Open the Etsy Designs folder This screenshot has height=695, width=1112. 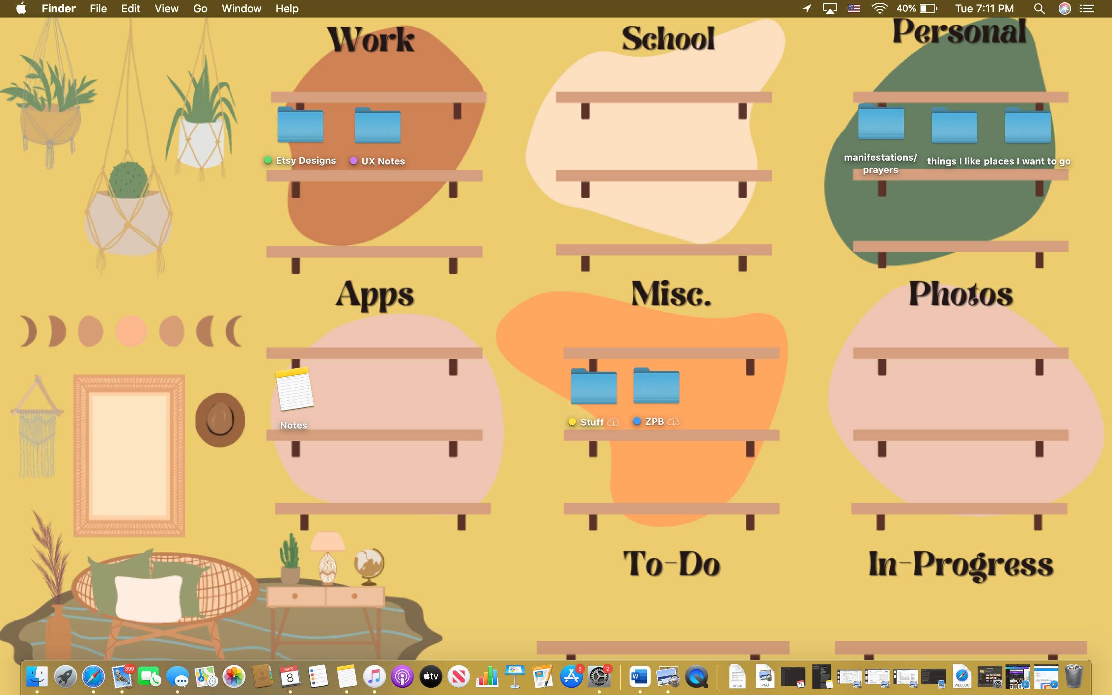[300, 125]
